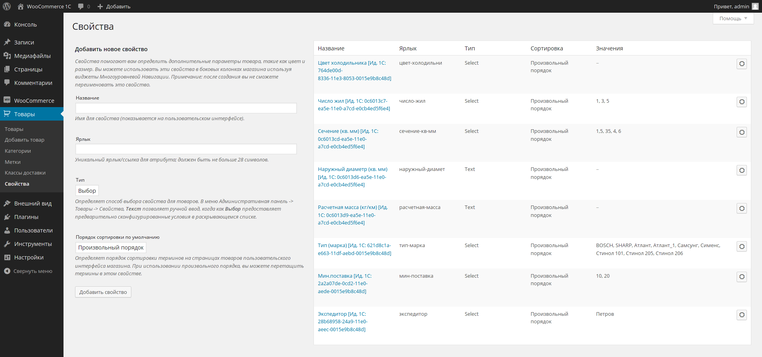Open the Мин.поставка attribute link

point(344,276)
